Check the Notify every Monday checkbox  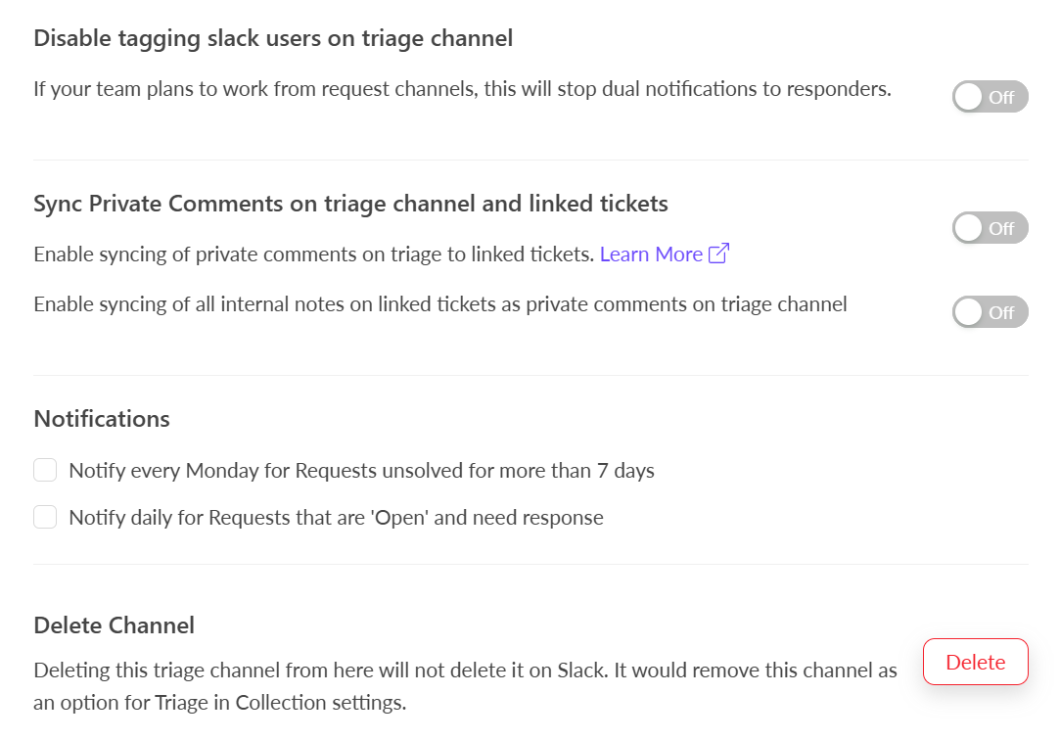45,471
